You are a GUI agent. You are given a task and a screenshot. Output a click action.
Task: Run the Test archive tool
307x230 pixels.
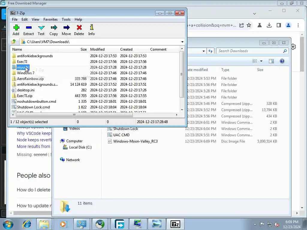[41, 30]
